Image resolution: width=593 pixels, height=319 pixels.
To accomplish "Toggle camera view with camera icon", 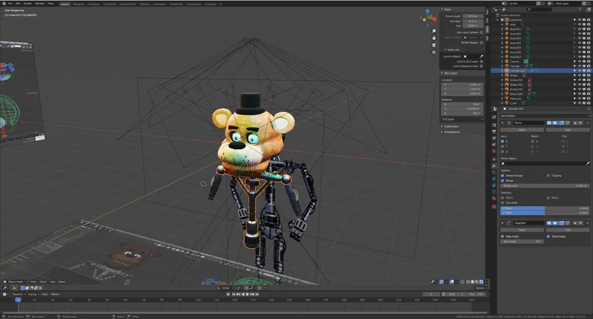I will coord(434,45).
